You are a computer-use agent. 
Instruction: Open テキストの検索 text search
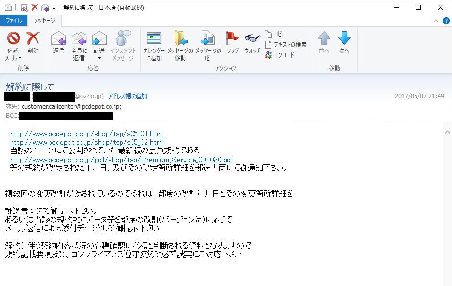pos(286,44)
